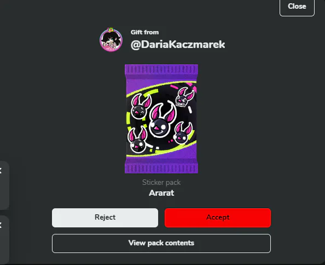Click the purple crimped top of the pack
325x265 pixels.
[161, 69]
